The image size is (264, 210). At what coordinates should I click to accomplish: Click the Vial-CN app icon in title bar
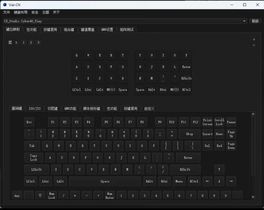click(x=5, y=4)
